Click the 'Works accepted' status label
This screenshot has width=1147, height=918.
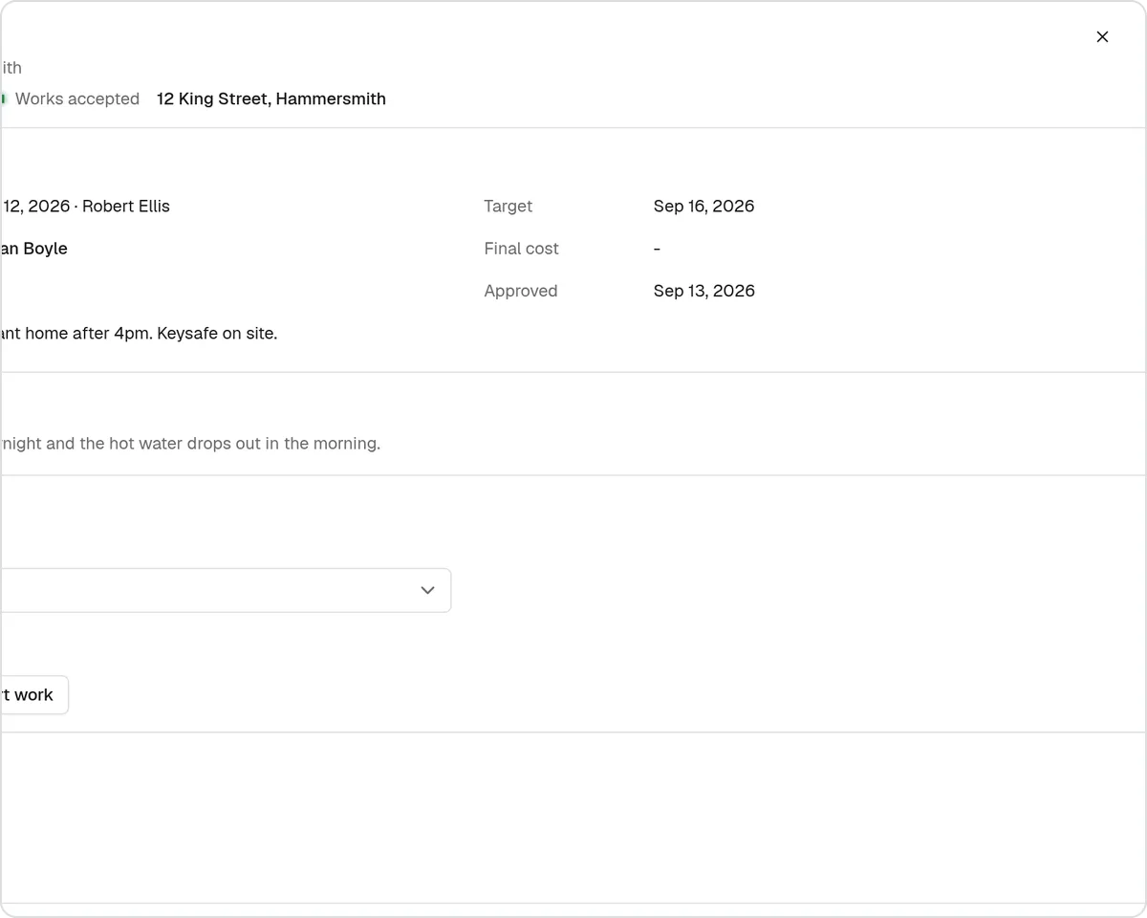click(x=76, y=98)
